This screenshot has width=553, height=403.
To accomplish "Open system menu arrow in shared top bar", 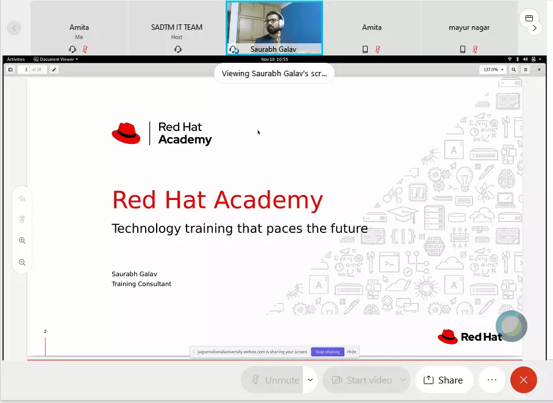I will pos(540,59).
